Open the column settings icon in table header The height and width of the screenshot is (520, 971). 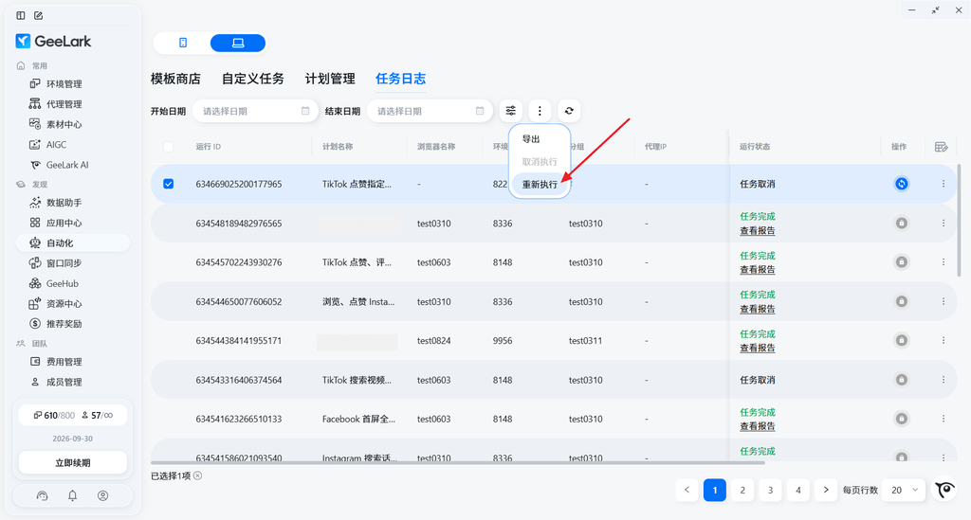[x=942, y=147]
